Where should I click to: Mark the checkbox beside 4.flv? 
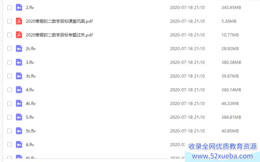point(10,90)
